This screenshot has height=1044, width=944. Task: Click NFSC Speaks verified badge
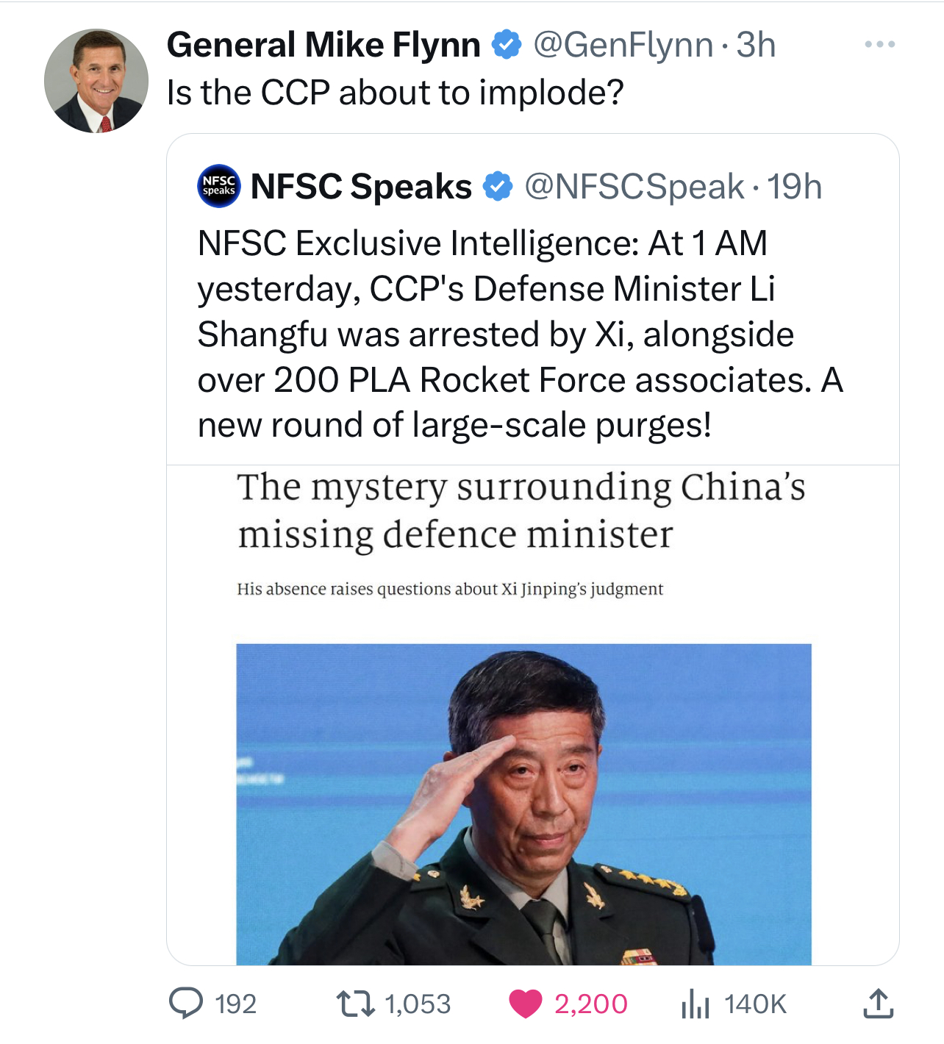pyautogui.click(x=498, y=187)
